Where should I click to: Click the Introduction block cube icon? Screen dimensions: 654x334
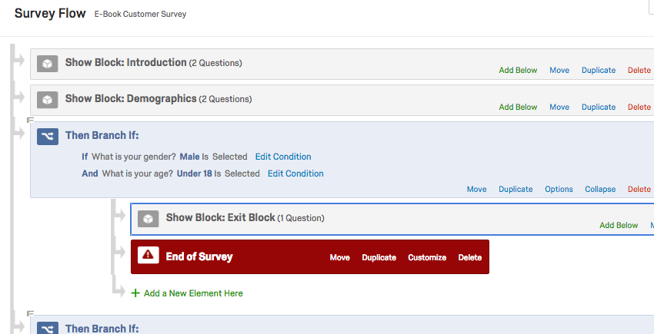pos(48,64)
